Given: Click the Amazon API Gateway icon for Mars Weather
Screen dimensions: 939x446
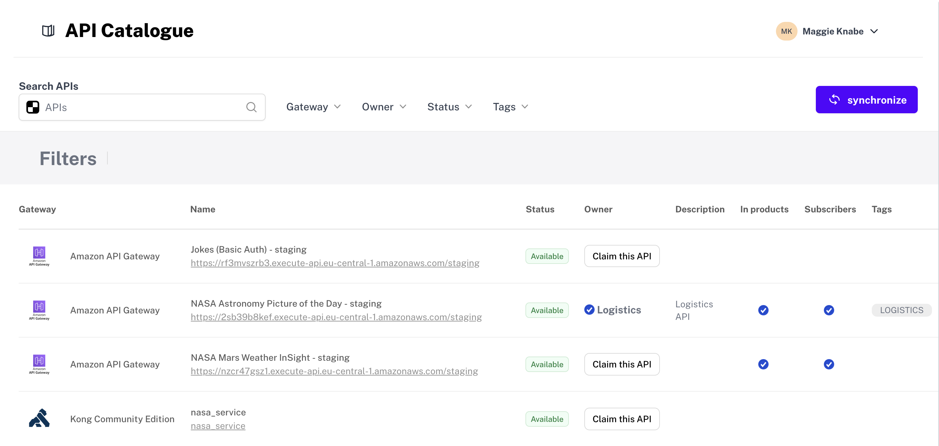Looking at the screenshot, I should tap(39, 364).
